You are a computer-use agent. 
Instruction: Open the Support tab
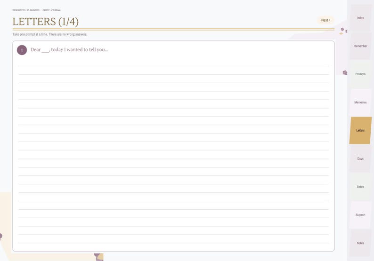pyautogui.click(x=360, y=215)
